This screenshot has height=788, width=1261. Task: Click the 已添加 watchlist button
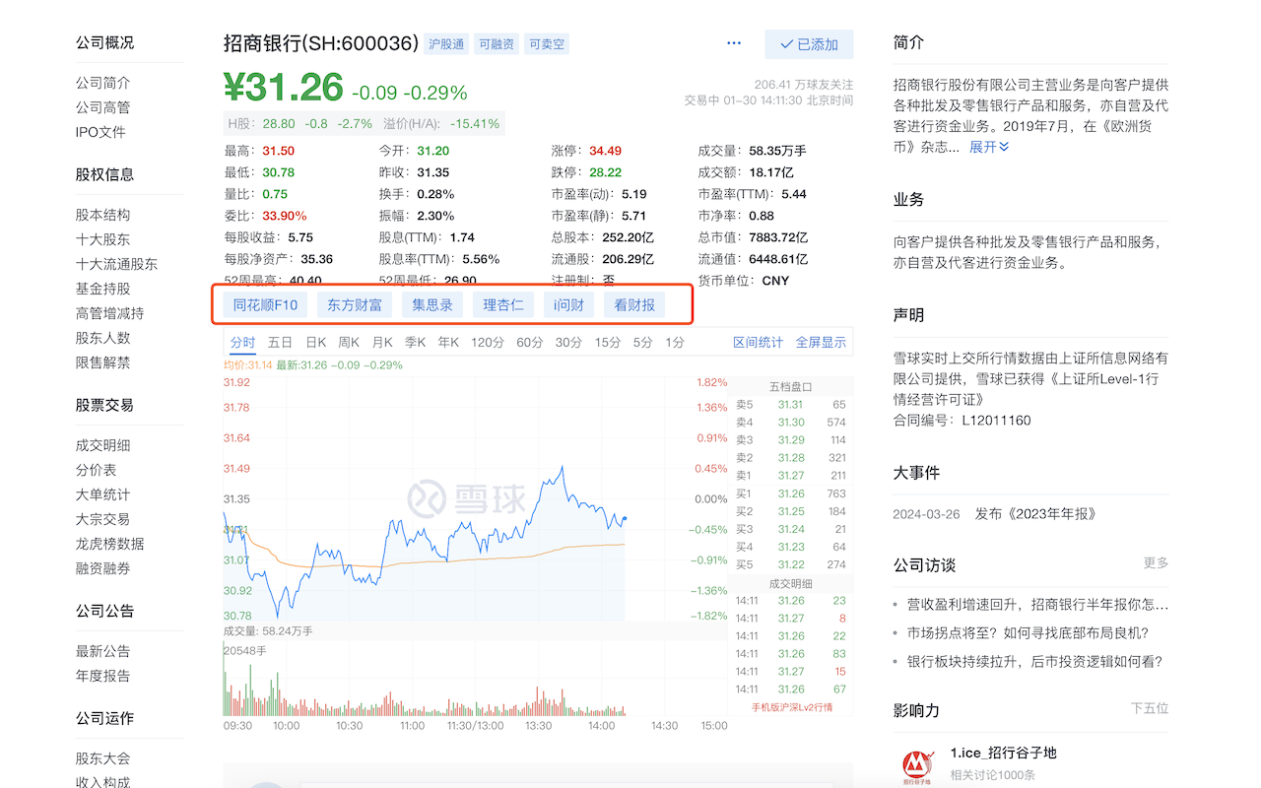click(809, 44)
